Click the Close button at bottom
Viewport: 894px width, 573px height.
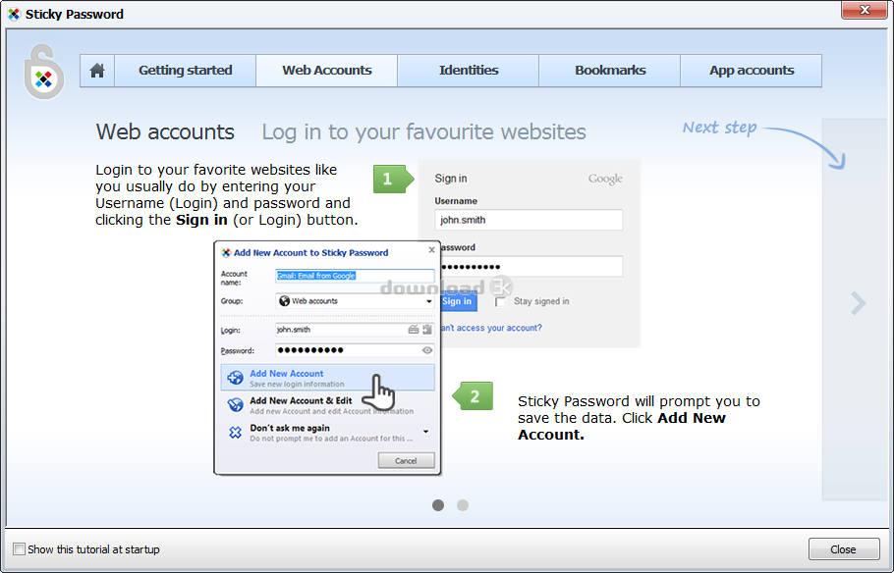(844, 549)
